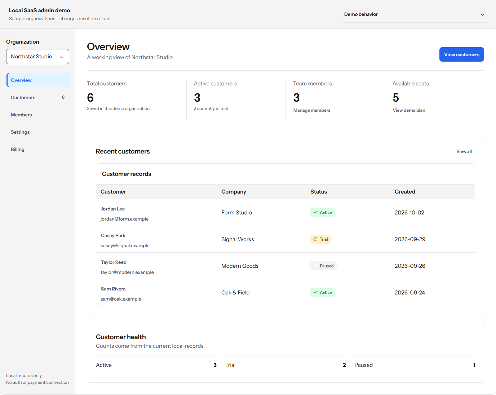Click the "2 currently in trial" note
The image size is (496, 395).
[211, 108]
